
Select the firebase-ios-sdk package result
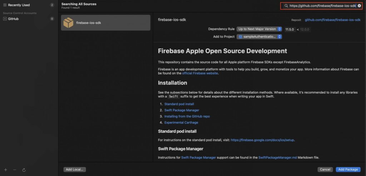pyautogui.click(x=105, y=23)
